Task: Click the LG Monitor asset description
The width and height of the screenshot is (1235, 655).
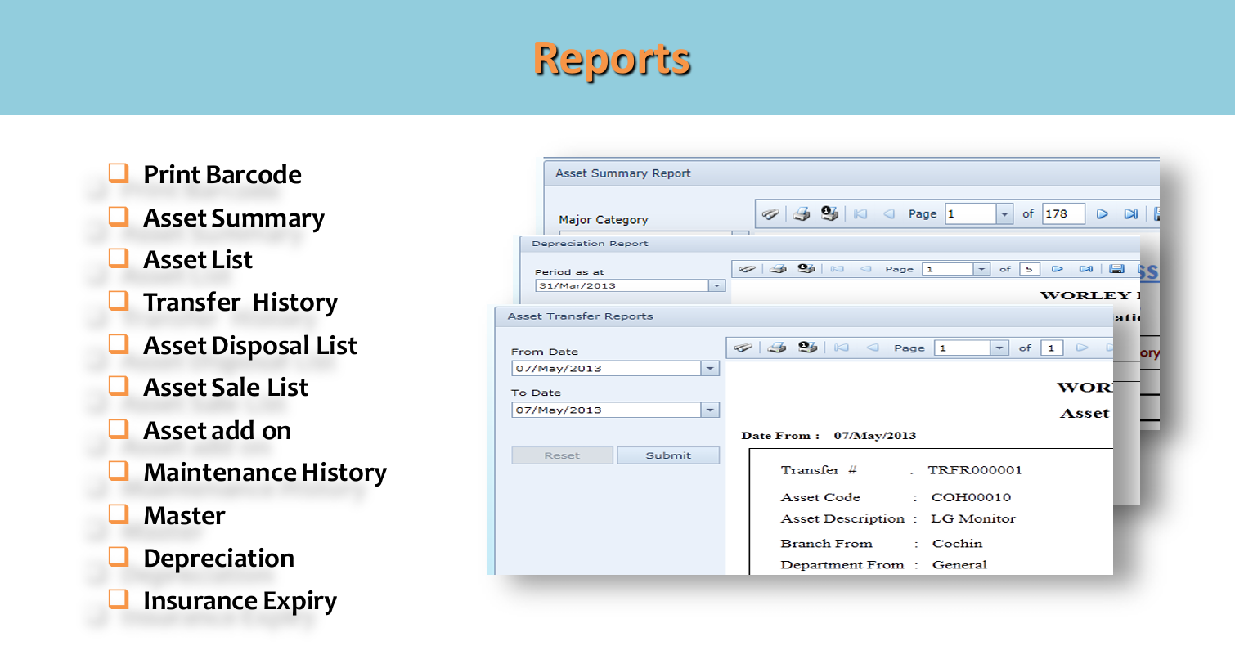Action: coord(973,518)
